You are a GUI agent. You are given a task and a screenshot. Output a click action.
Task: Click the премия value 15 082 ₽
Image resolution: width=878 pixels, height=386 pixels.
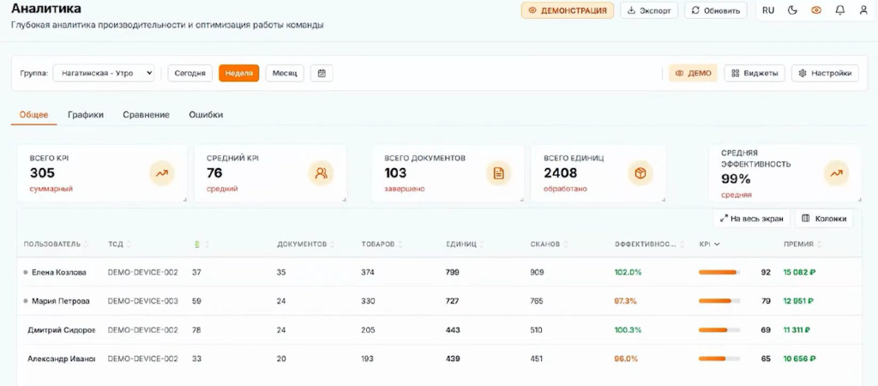point(799,272)
